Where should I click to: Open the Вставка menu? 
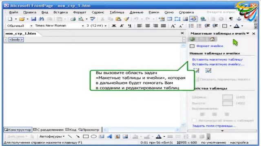click(x=61, y=12)
